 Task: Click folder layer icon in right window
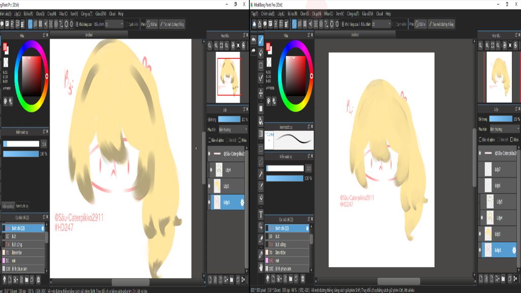click(x=503, y=278)
